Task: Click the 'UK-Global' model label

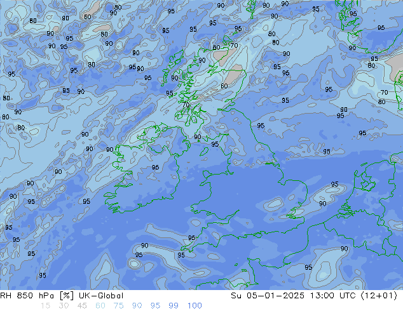Action: 101,296
